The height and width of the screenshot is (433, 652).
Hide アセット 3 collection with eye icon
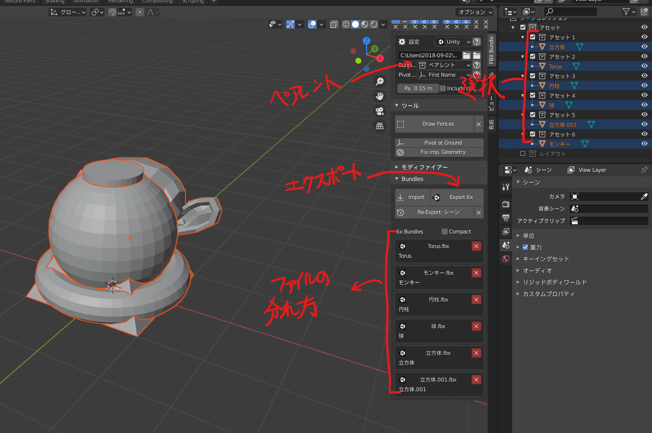[x=644, y=76]
